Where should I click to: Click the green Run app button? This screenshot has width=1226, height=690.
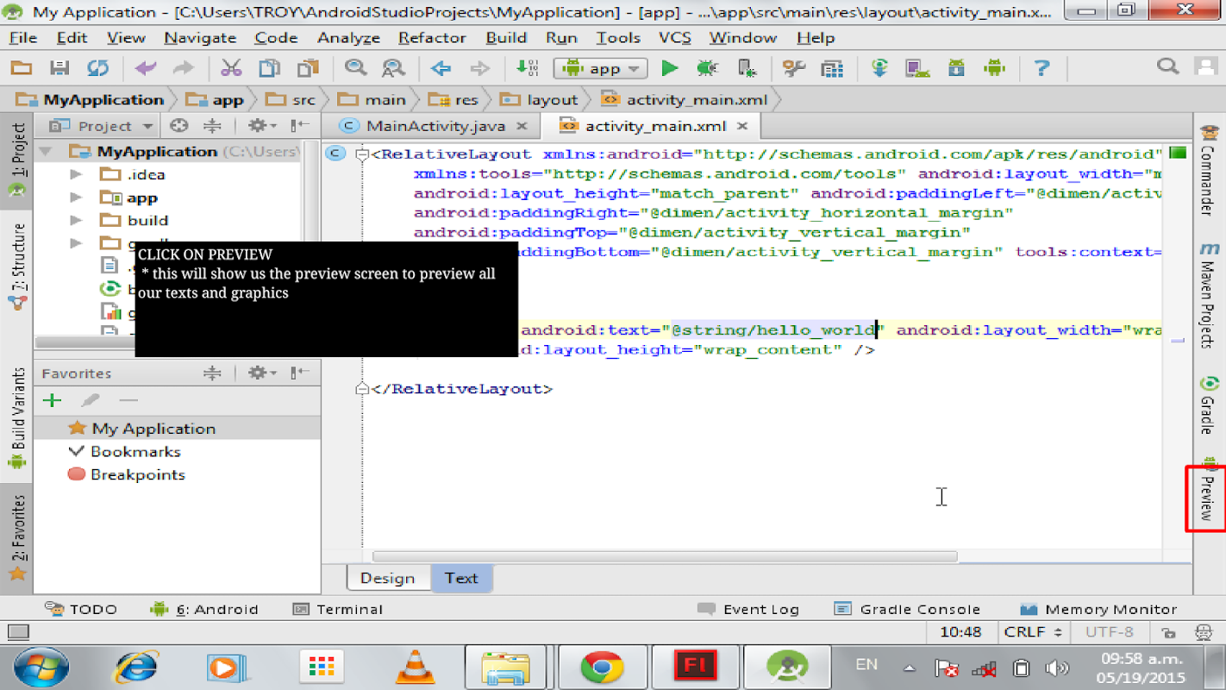(669, 68)
